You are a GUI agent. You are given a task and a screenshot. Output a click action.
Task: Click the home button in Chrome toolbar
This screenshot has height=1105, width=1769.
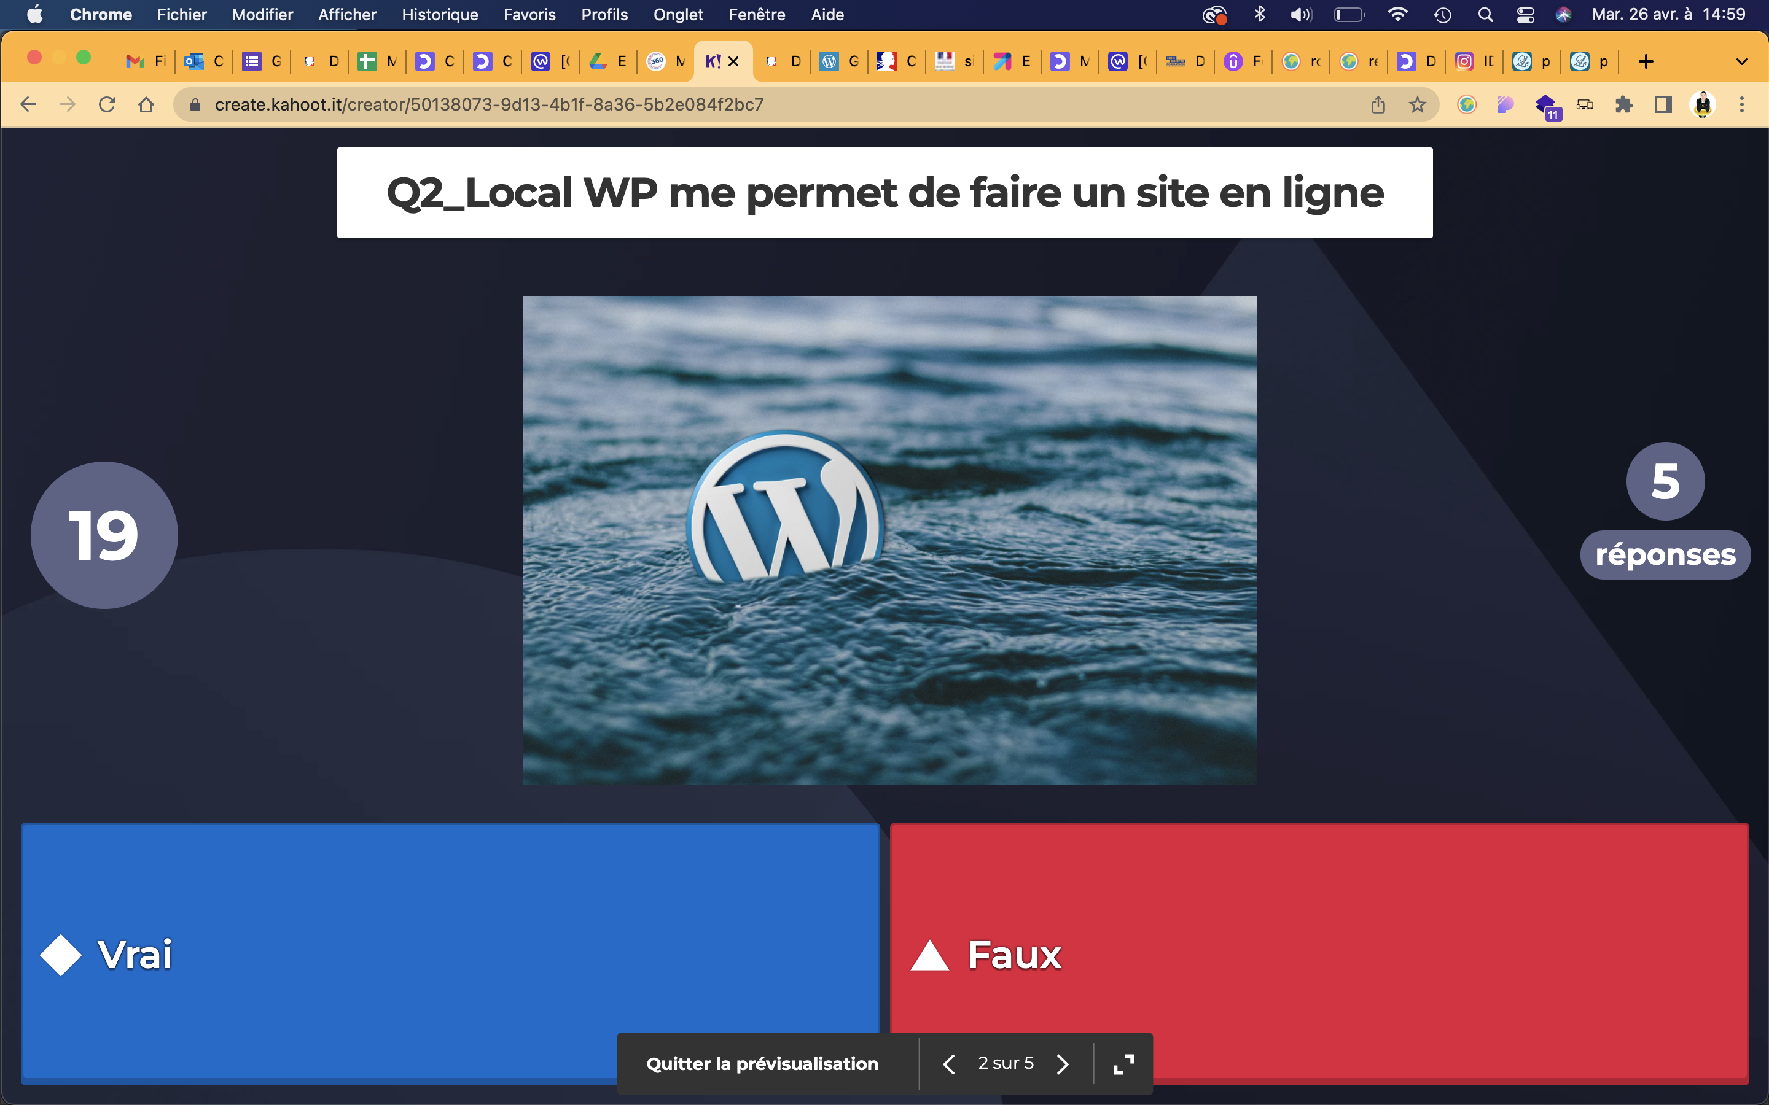tap(146, 104)
